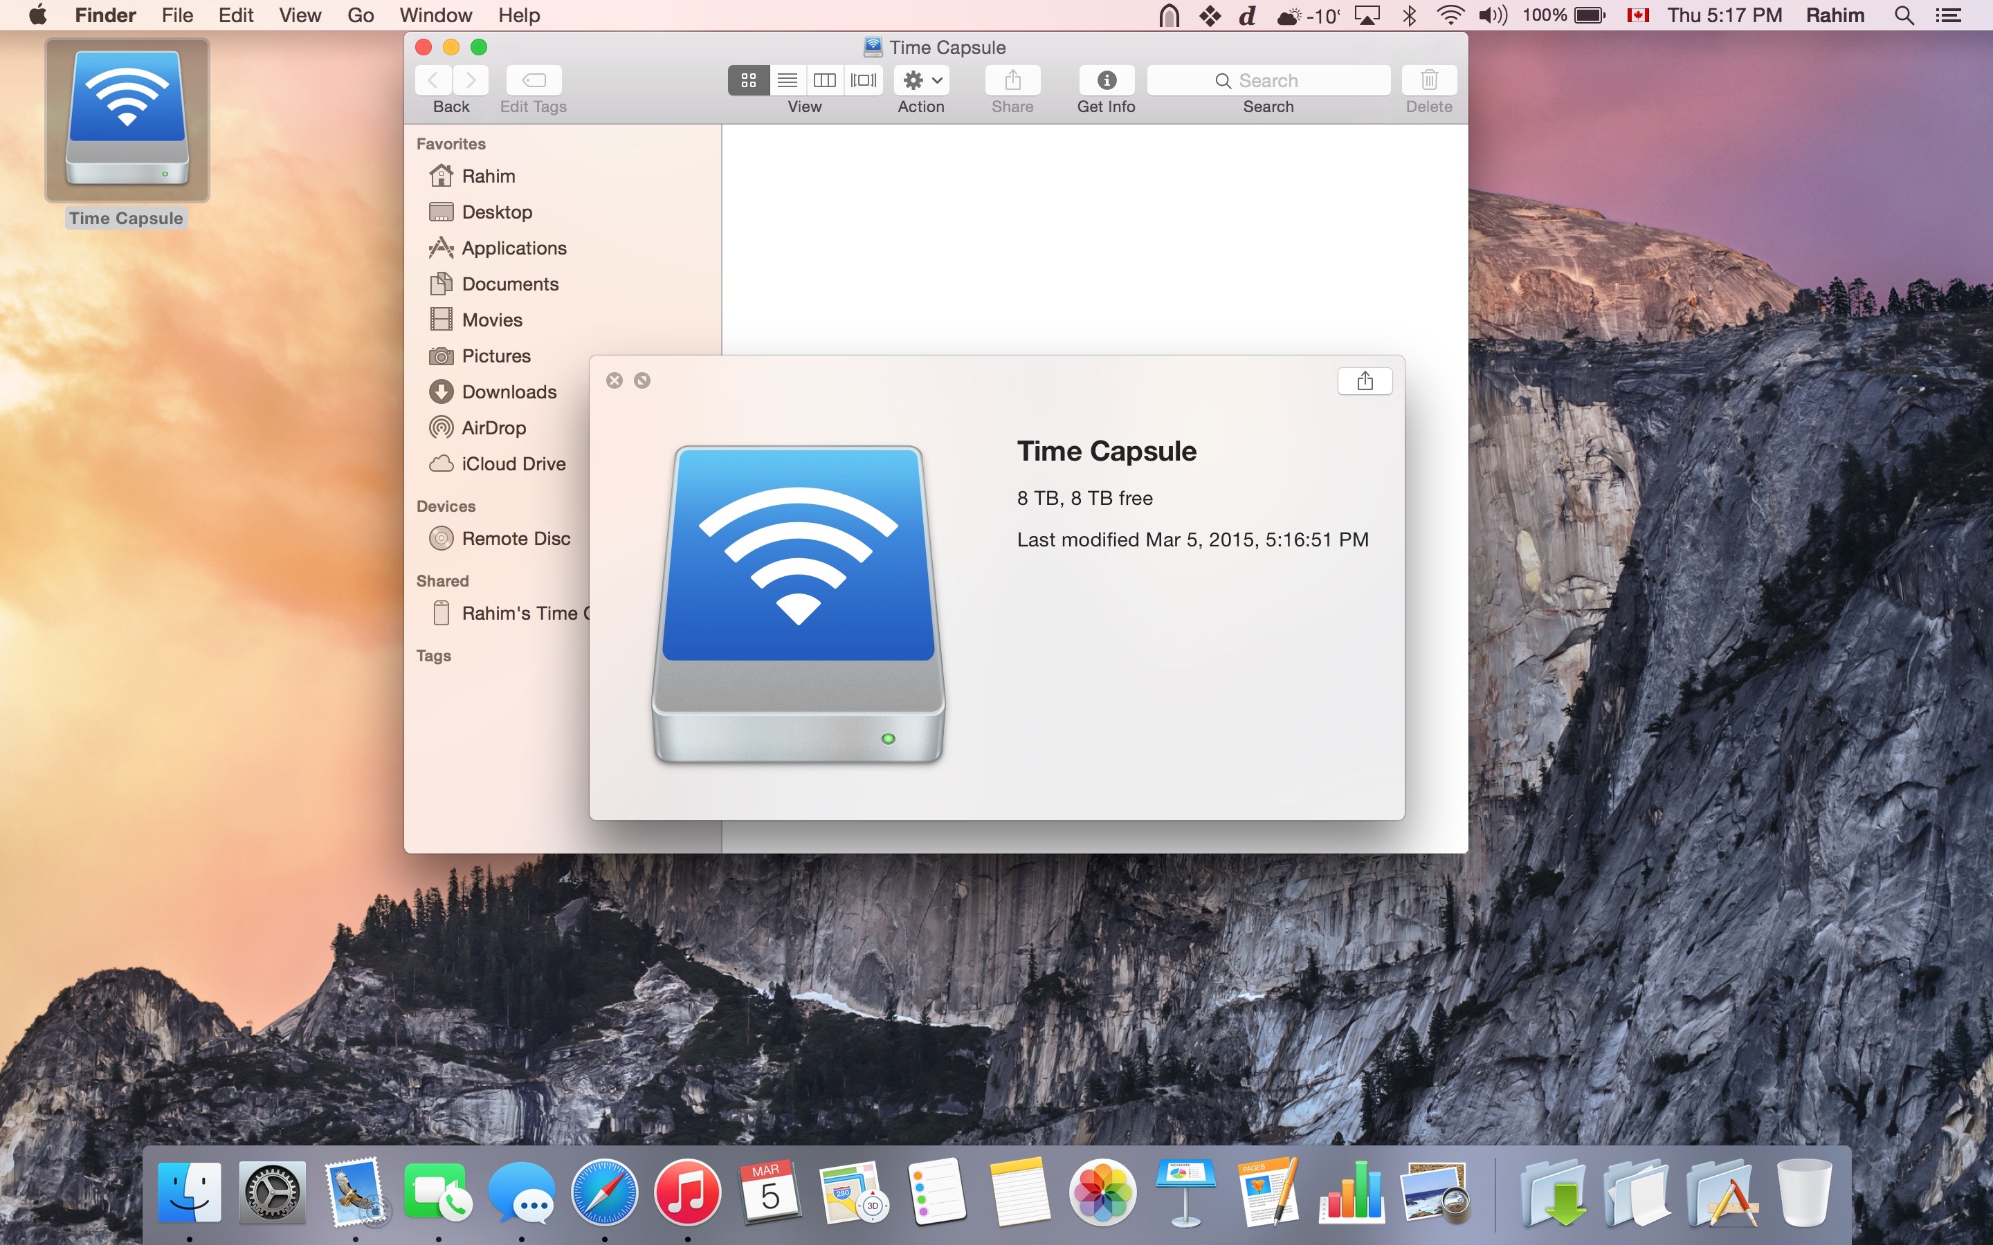Viewport: 1993px width, 1245px height.
Task: Open Spotlight search magnifier
Action: [1904, 15]
